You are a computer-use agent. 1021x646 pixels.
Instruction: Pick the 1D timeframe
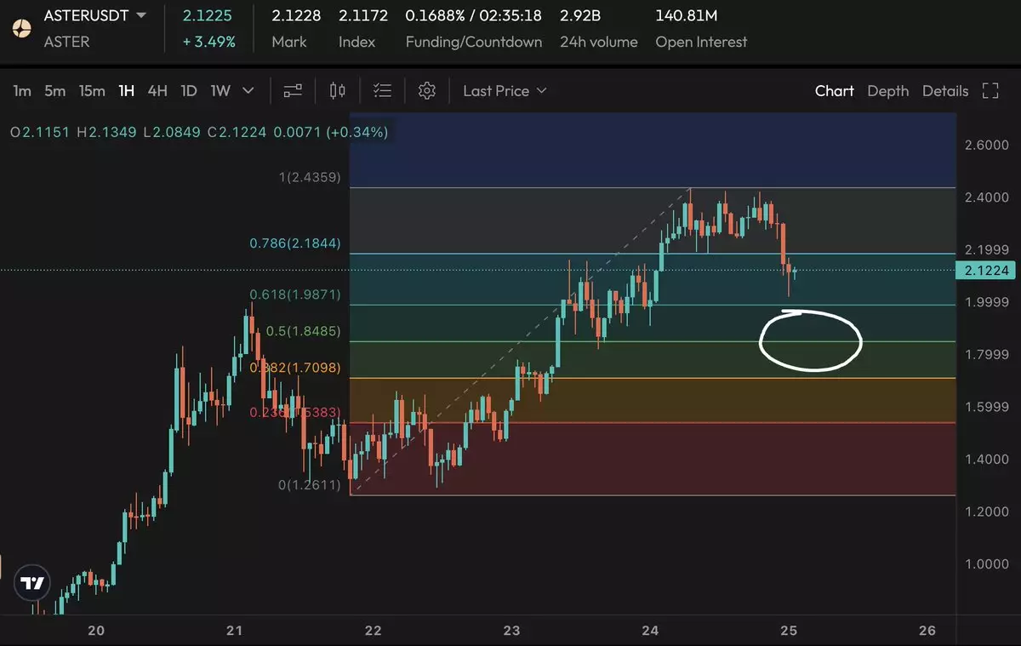point(189,91)
